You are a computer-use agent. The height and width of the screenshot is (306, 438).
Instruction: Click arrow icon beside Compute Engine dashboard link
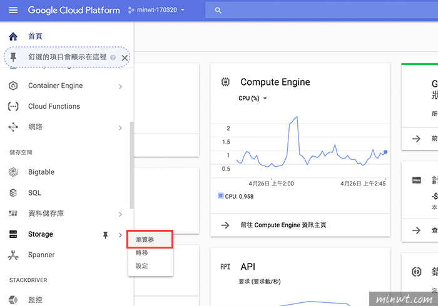point(225,225)
